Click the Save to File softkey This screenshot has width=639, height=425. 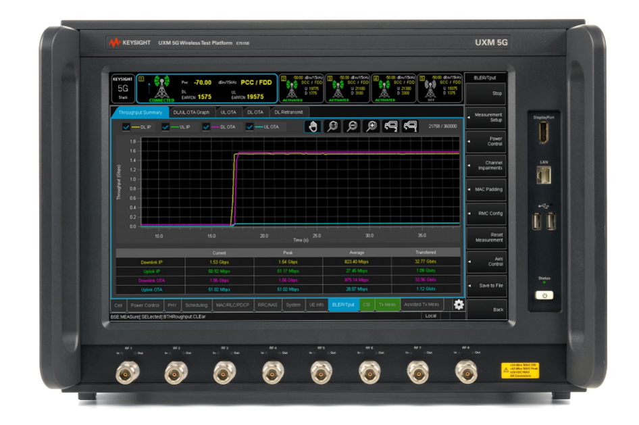[x=486, y=285]
